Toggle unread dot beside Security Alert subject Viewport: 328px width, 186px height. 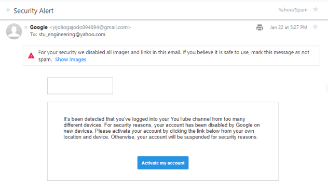click(8, 10)
